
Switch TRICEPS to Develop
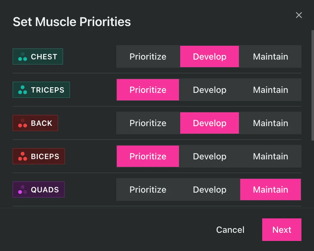[x=209, y=90]
